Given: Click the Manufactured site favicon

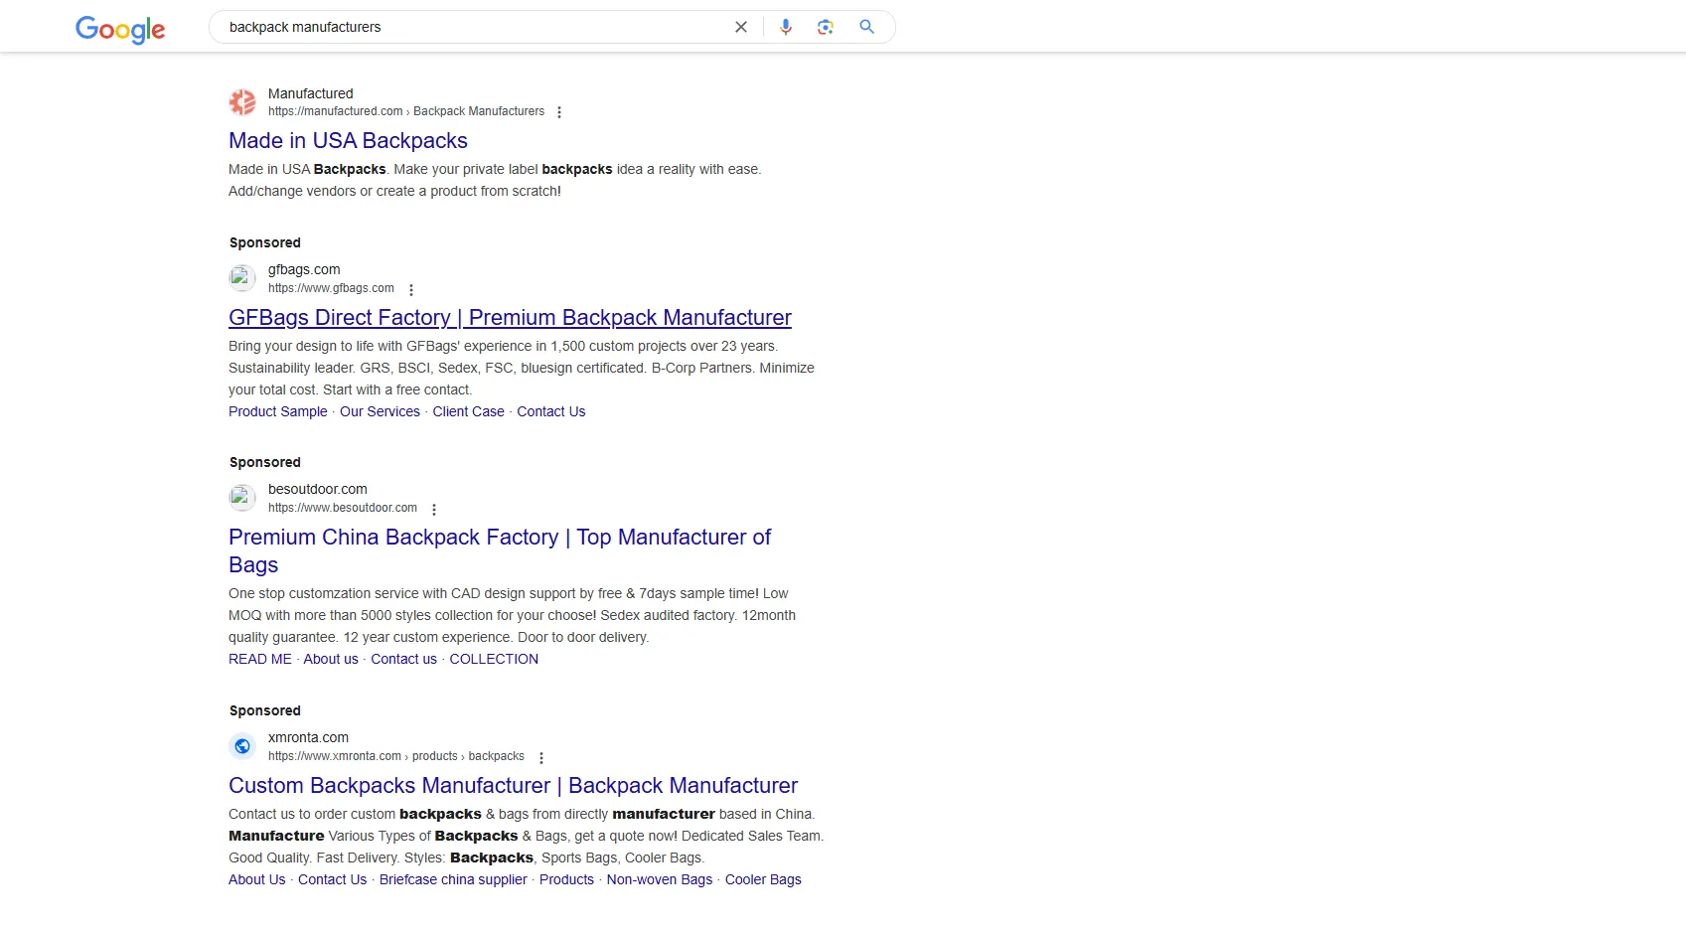Looking at the screenshot, I should tap(242, 101).
